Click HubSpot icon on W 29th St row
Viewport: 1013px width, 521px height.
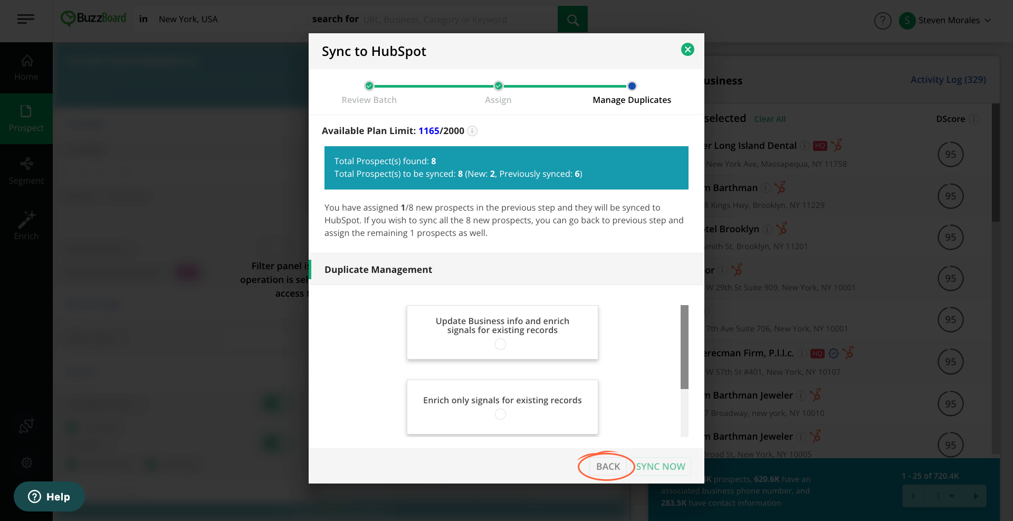tap(737, 269)
